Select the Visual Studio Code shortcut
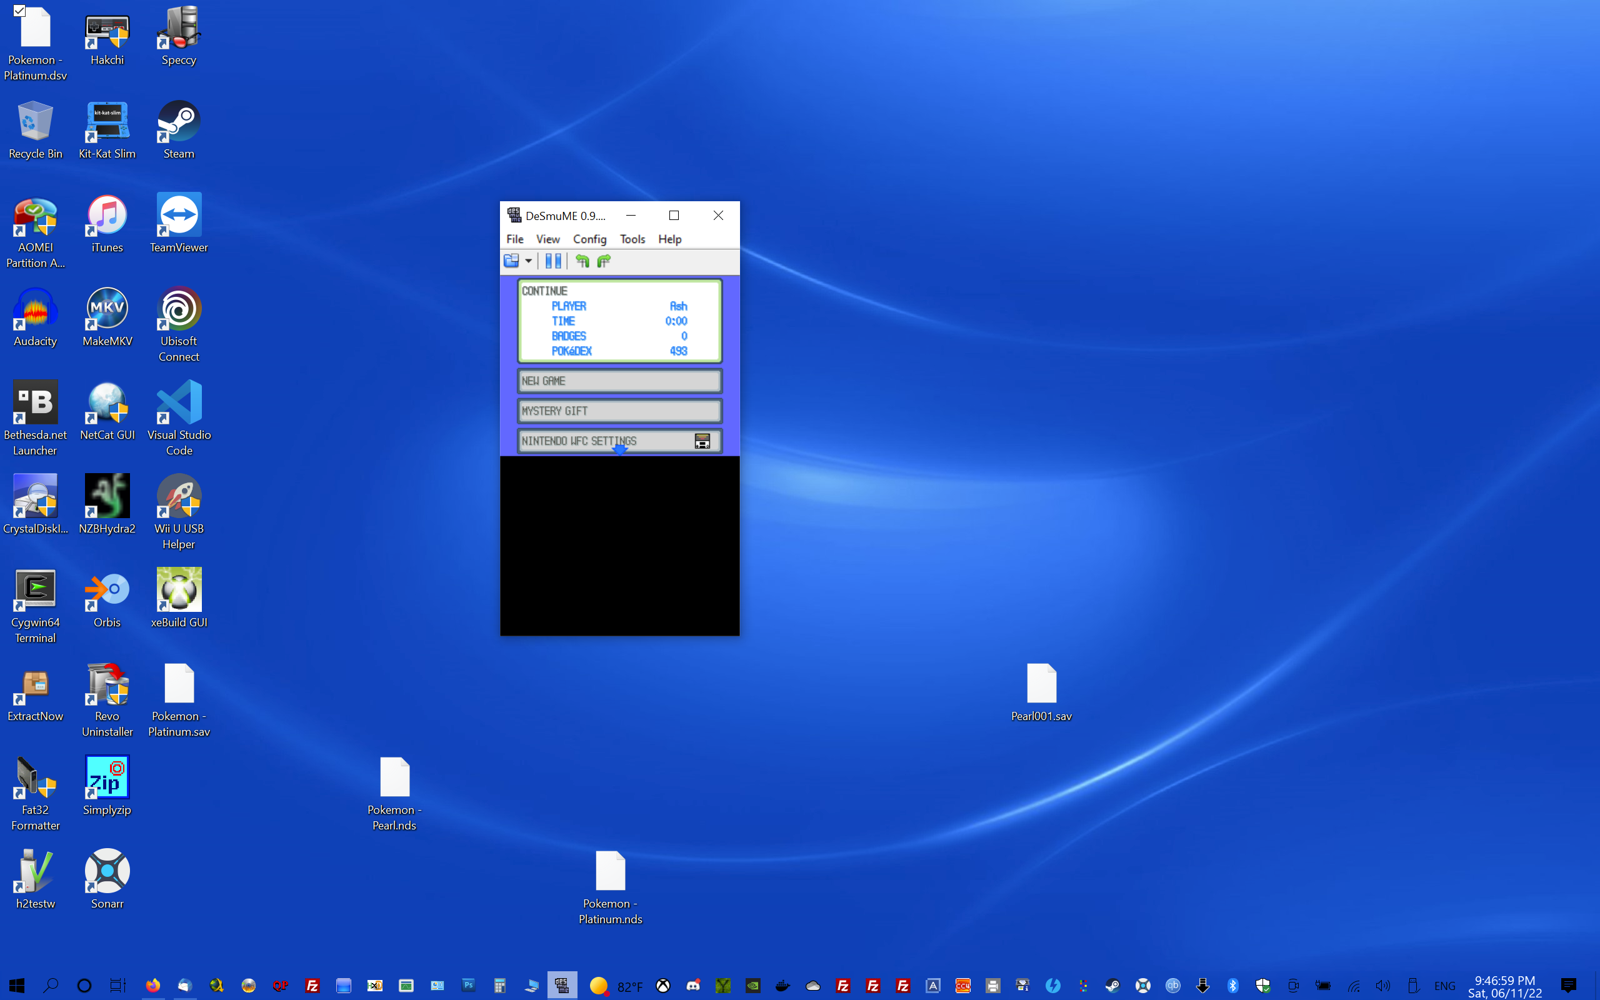1600x1000 pixels. pyautogui.click(x=179, y=418)
